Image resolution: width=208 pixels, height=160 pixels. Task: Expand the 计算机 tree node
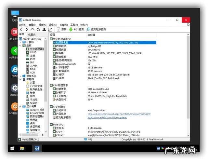tap(20, 42)
